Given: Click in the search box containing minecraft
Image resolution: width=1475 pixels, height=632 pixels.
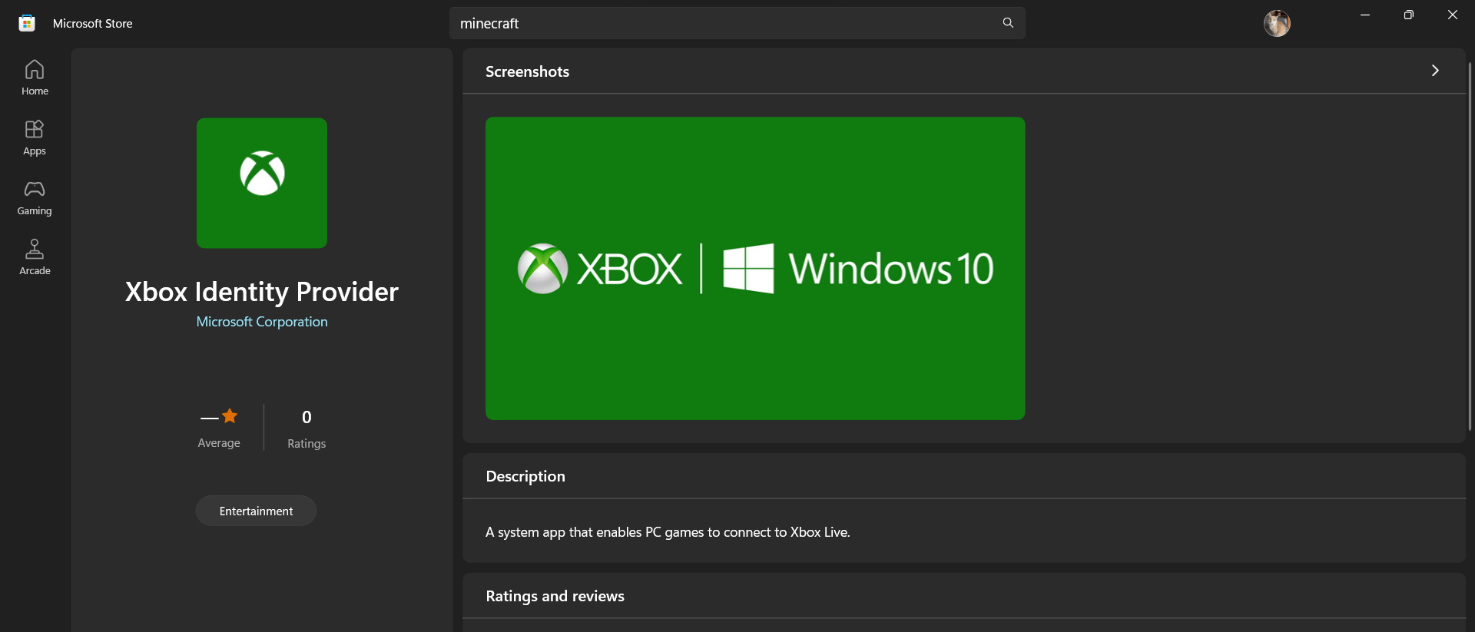Looking at the screenshot, I should [737, 23].
